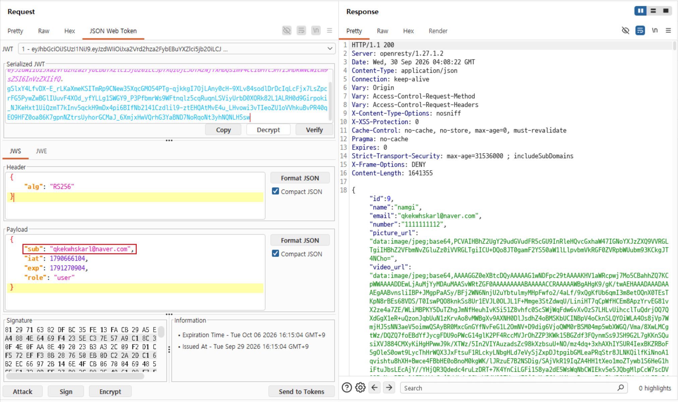Toggle word wrap icon in Request panel
This screenshot has width=678, height=402.
point(301,30)
